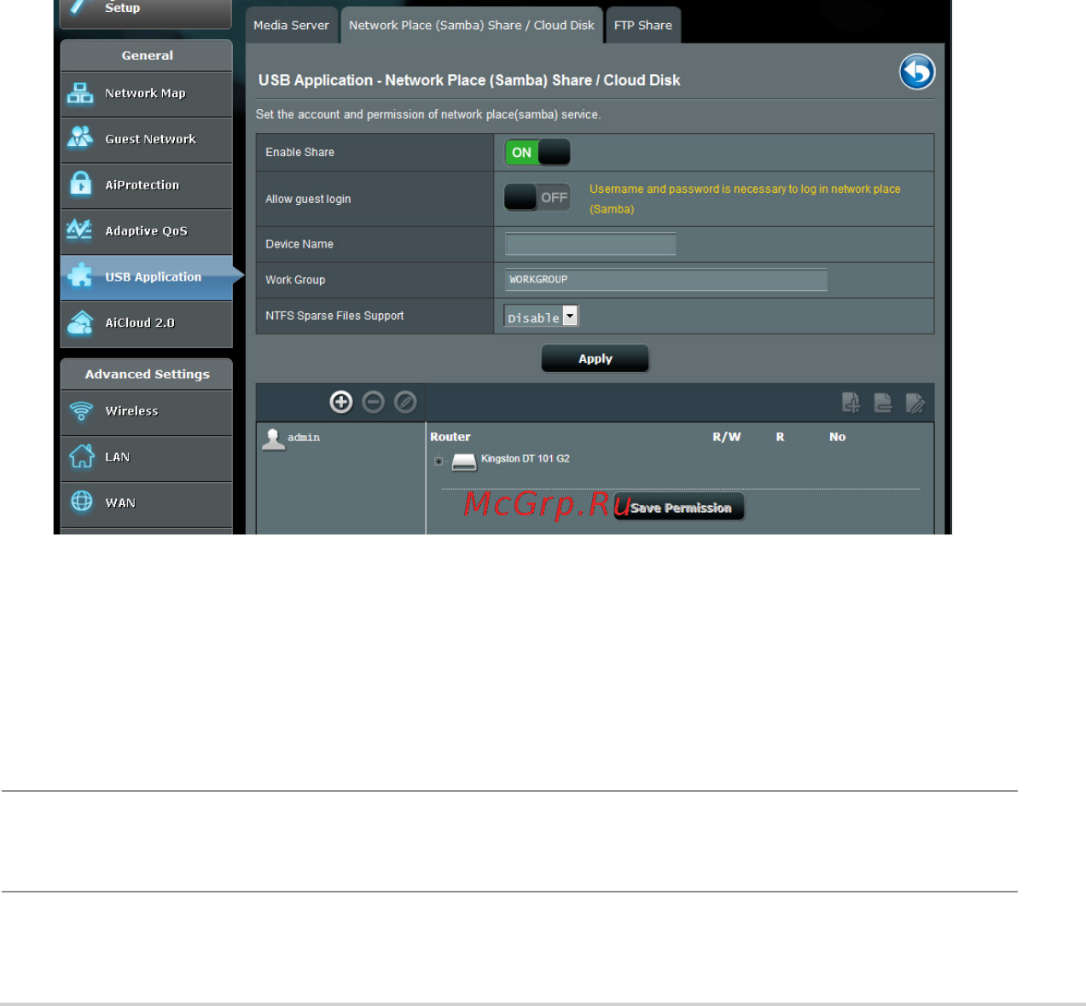Open WAN advanced settings
Image resolution: width=1086 pixels, height=1006 pixels.
tap(146, 503)
